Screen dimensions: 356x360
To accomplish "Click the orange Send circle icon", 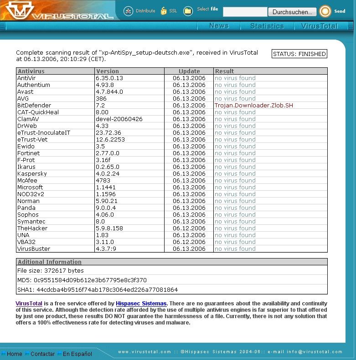I will pos(325,11).
